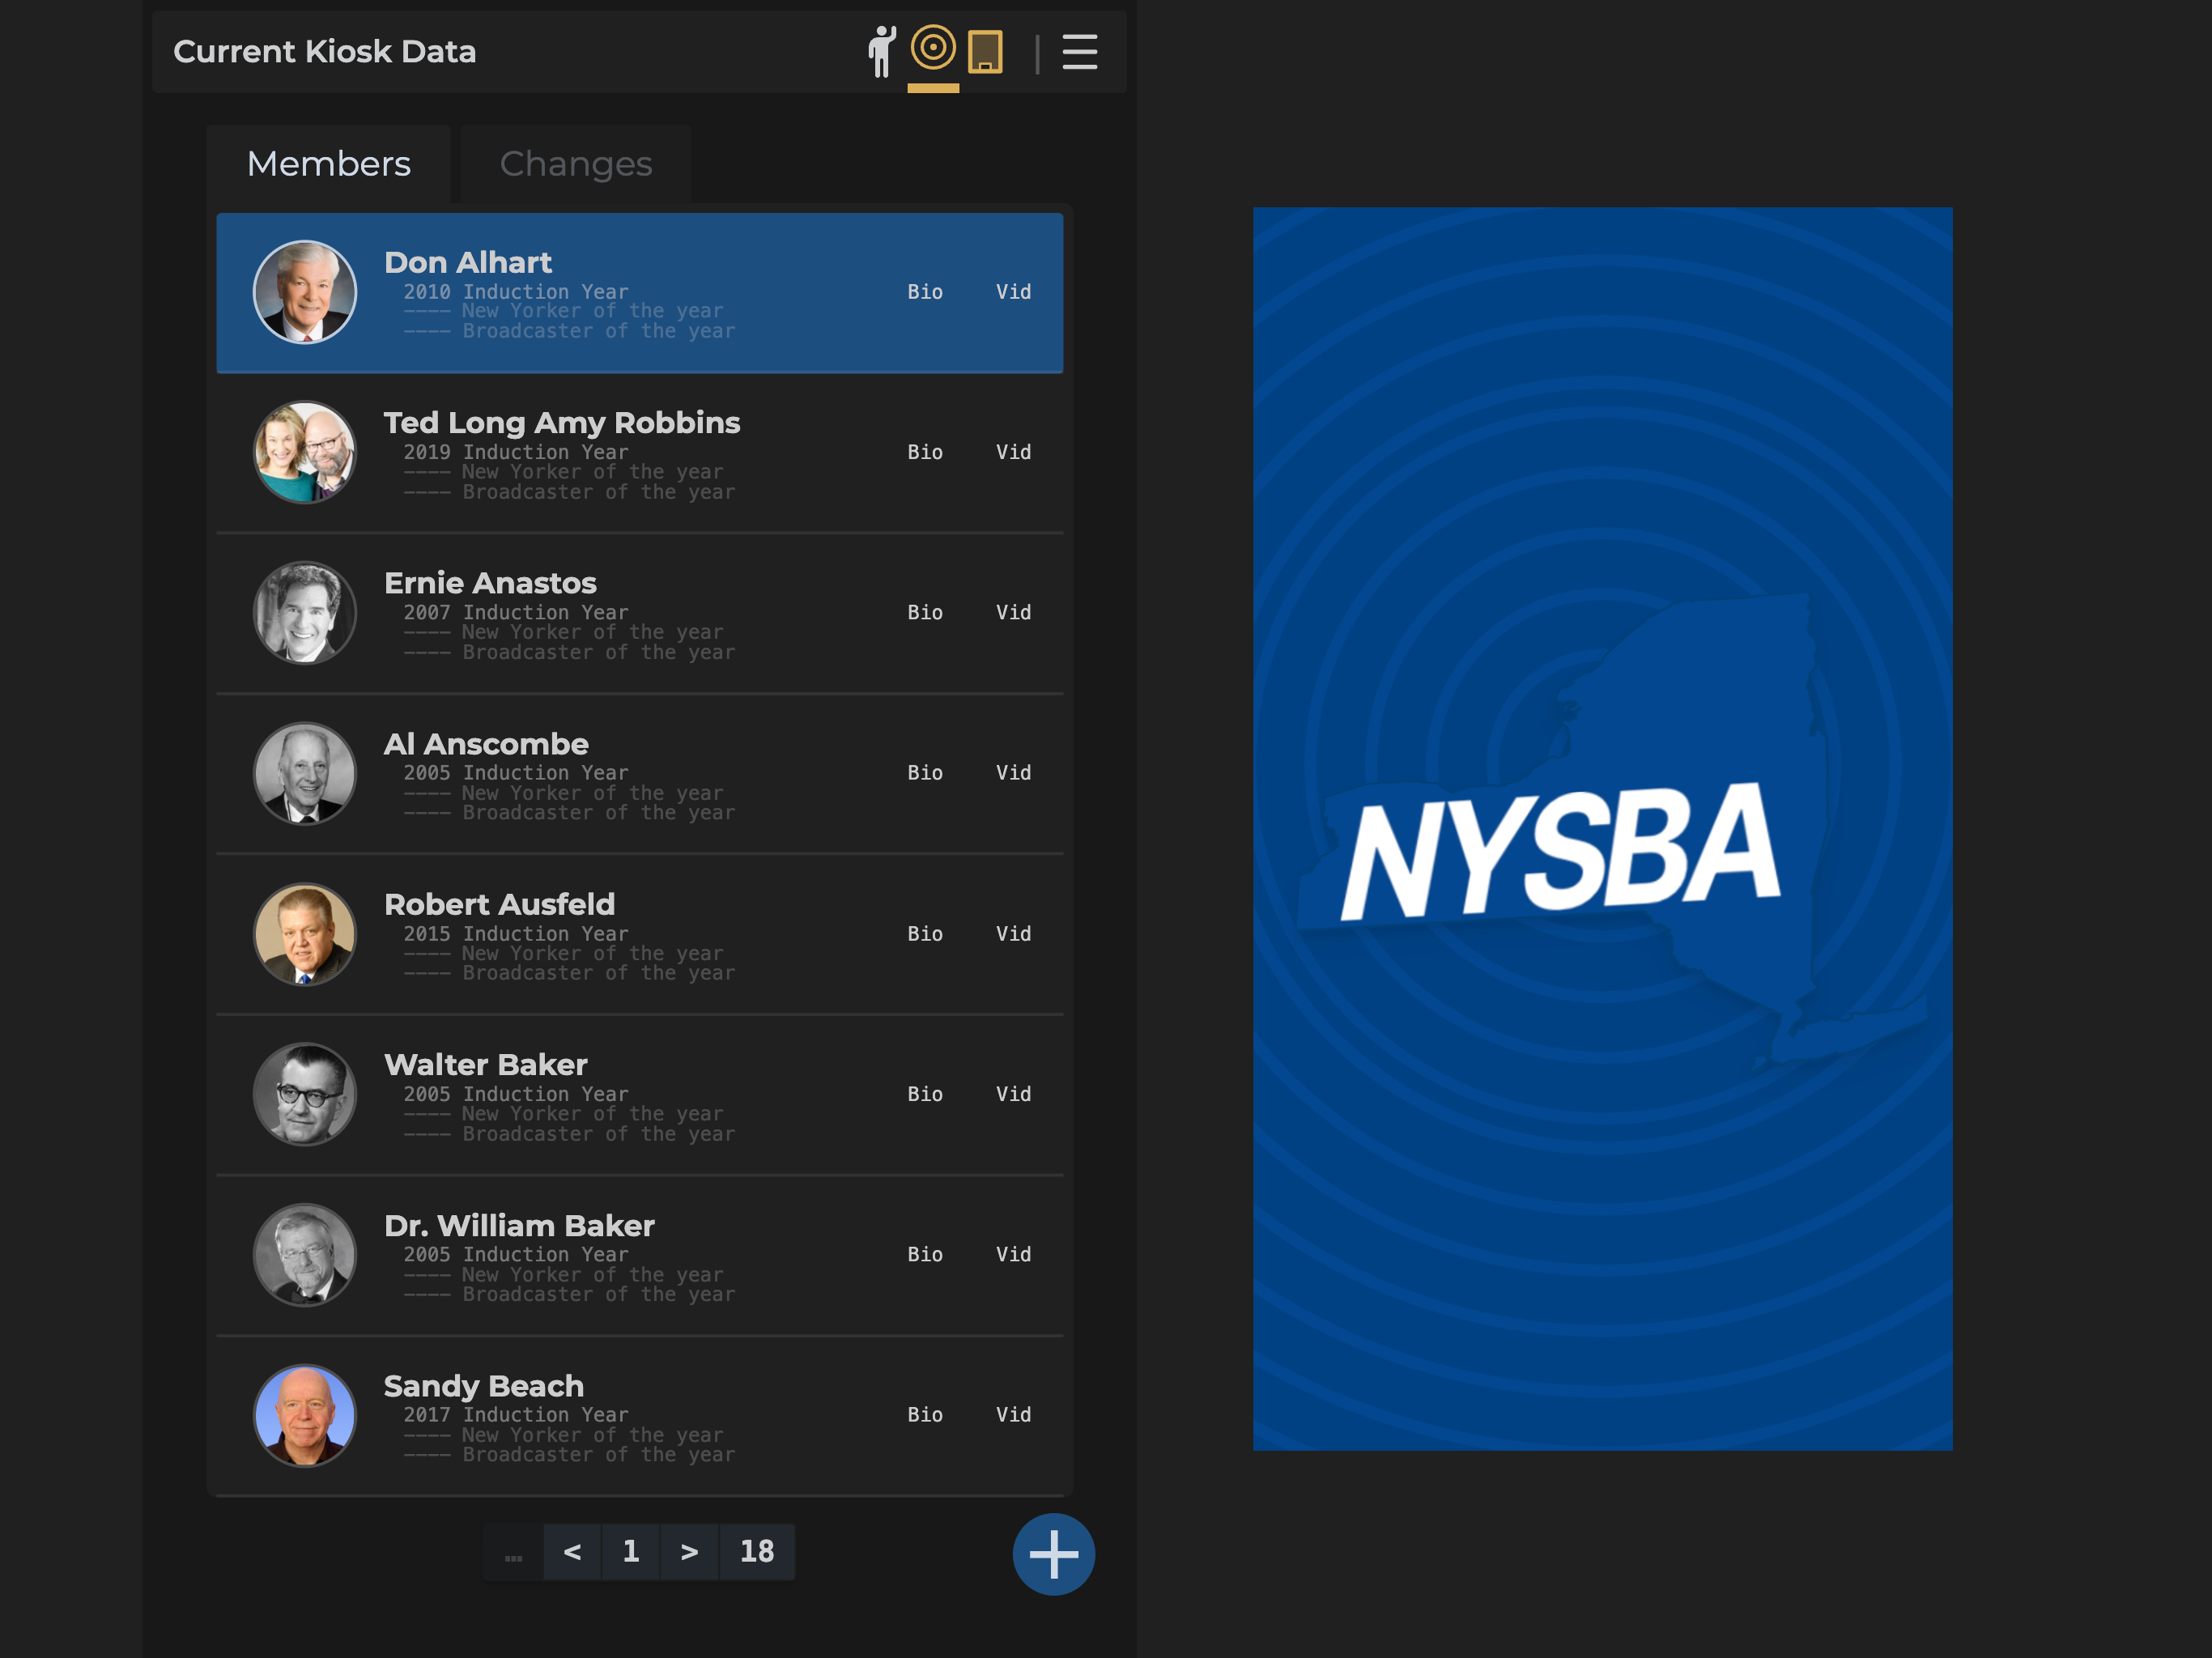Click the kiosk tablet device icon
The width and height of the screenshot is (2212, 1658).
coord(985,52)
